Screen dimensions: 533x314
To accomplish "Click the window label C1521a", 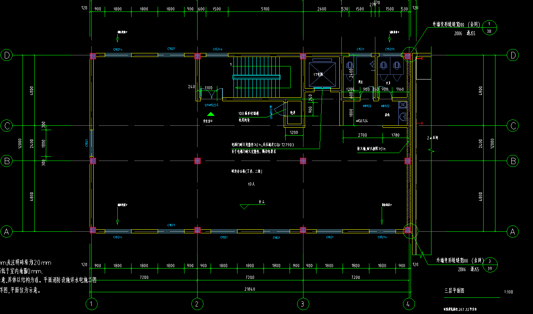I will tap(218, 49).
